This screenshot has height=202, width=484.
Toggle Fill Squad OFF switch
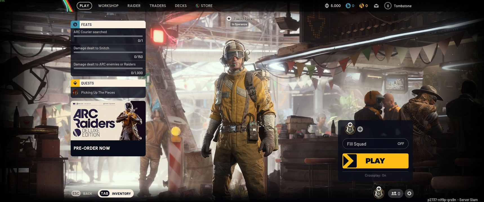tap(375, 144)
